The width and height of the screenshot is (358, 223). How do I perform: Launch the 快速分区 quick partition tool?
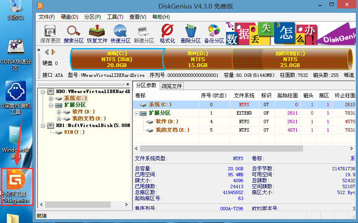[120, 34]
